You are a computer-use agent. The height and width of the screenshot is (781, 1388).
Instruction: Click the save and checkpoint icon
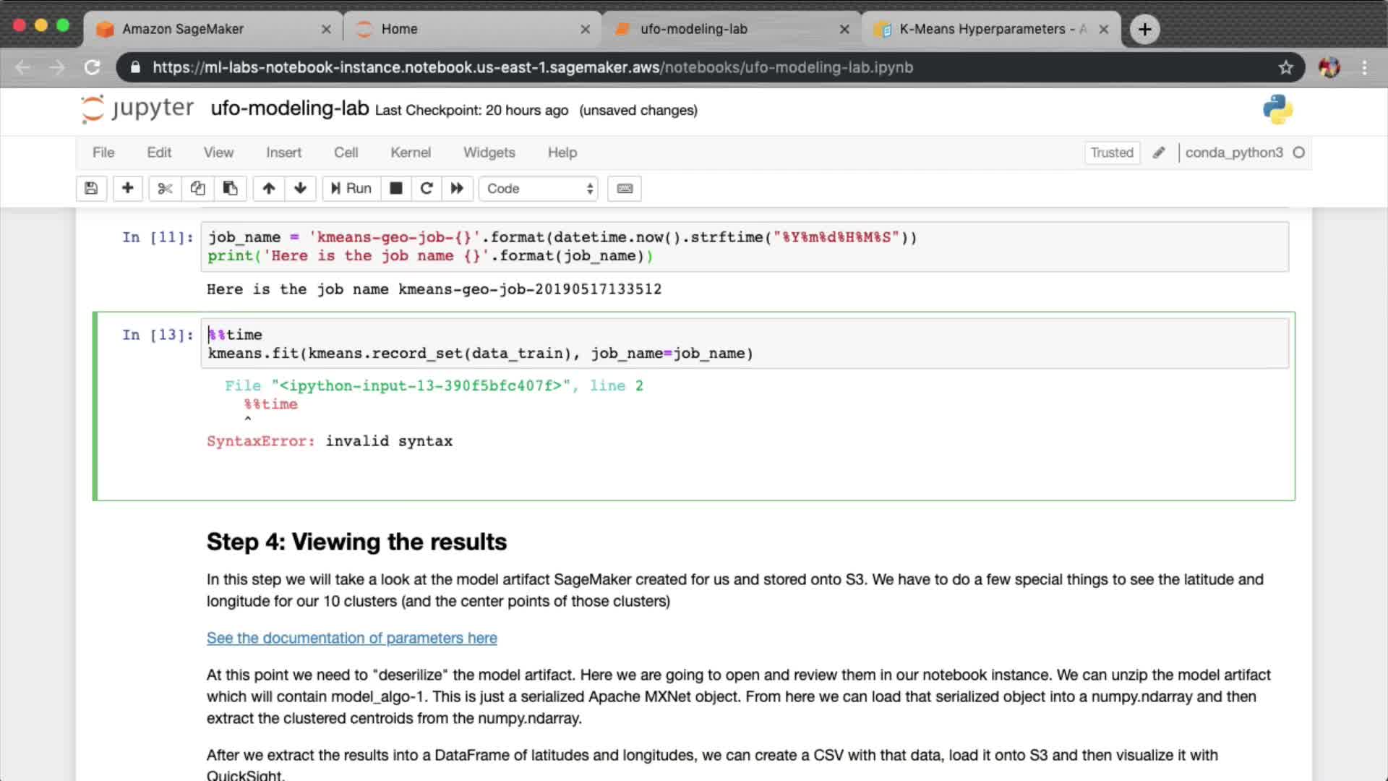click(91, 189)
